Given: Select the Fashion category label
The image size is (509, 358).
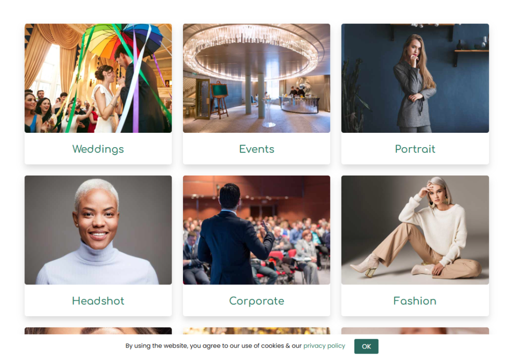Looking at the screenshot, I should coord(415,301).
